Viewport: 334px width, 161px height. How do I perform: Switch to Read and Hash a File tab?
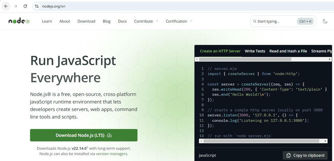click(288, 51)
